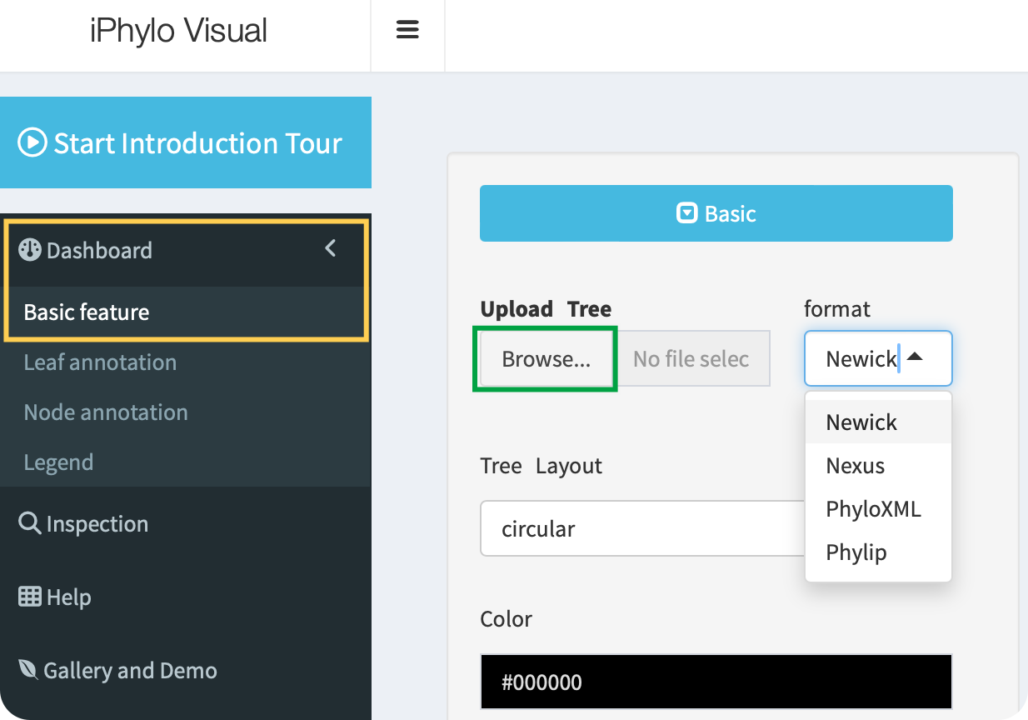Click the play icon in Start Introduction Tour

(x=32, y=142)
